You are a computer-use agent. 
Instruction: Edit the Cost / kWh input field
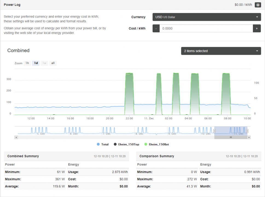[x=206, y=28]
